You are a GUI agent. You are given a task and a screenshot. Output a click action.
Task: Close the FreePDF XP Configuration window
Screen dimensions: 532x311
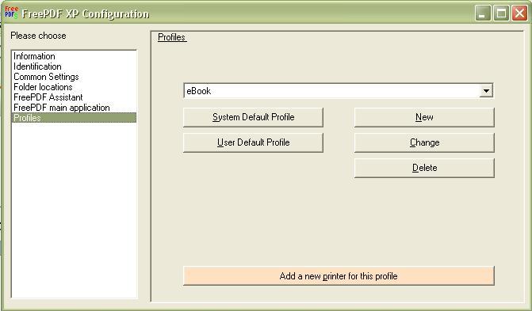coord(519,13)
